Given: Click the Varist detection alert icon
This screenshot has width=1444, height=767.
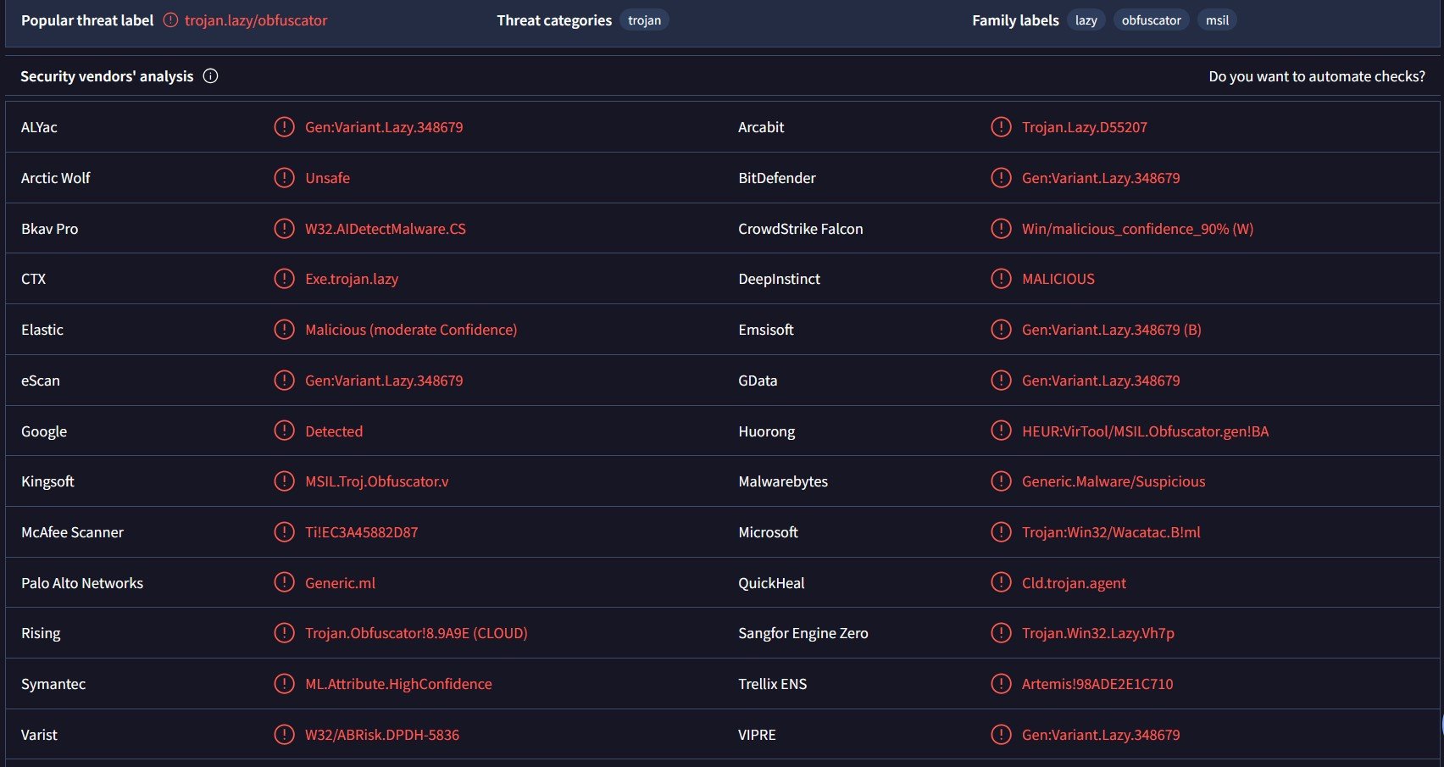Looking at the screenshot, I should (284, 735).
